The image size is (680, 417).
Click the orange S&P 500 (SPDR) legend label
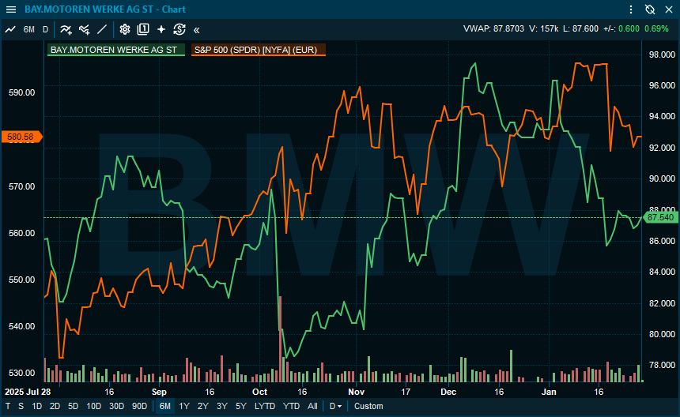[258, 50]
